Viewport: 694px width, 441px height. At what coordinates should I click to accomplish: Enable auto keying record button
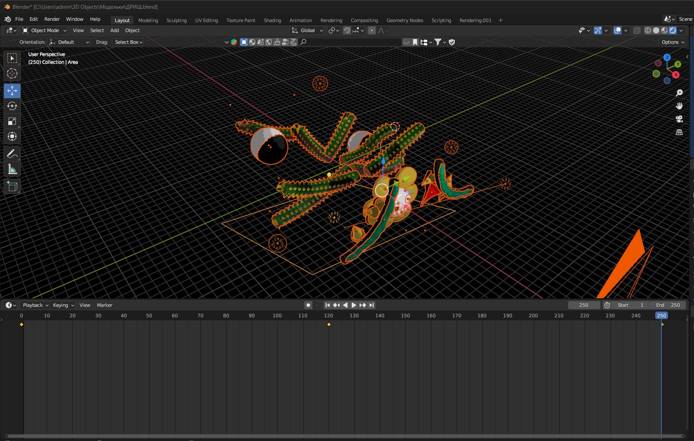[308, 305]
